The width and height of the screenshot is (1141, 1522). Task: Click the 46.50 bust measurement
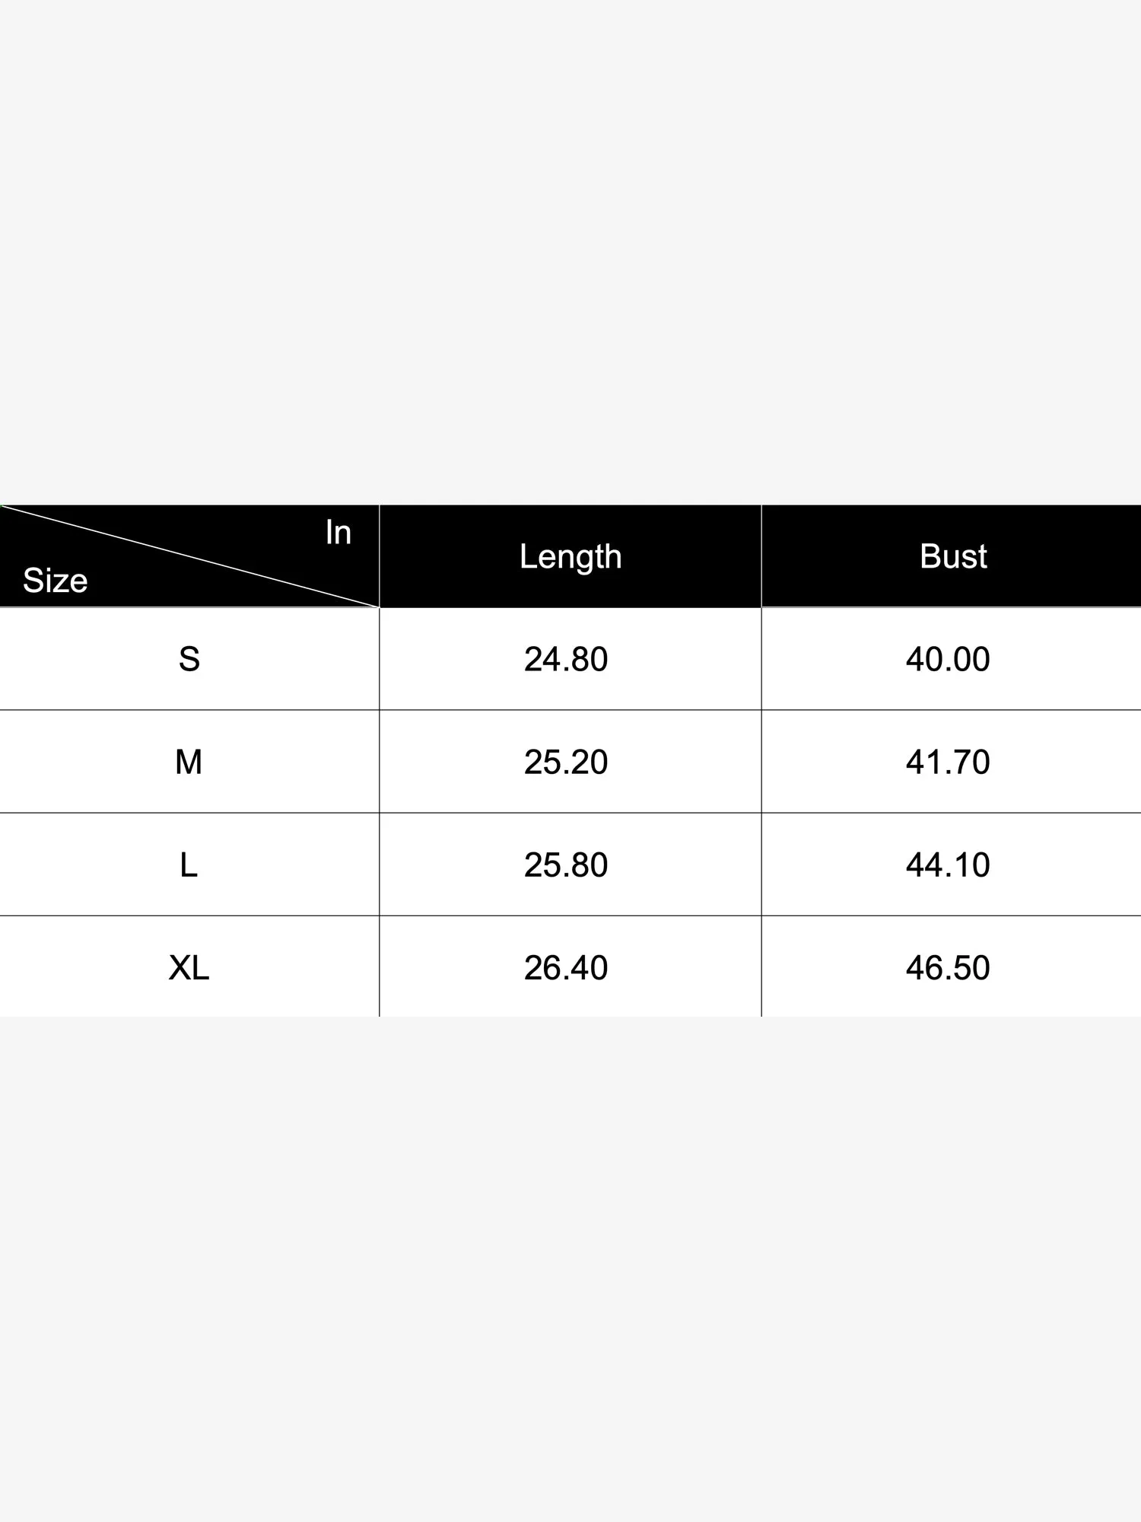(x=948, y=967)
